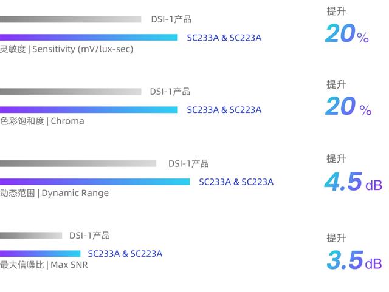Screen dimensions: 389x292
Task: Select the Sensitivity (mV/lux-sec) label
Action: tap(66, 49)
